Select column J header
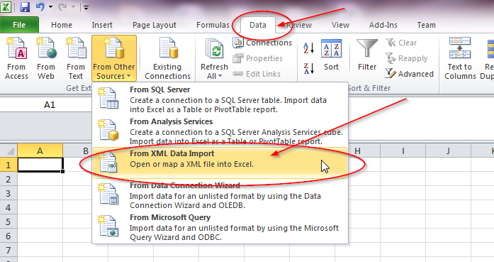The width and height of the screenshot is (494, 262). pyautogui.click(x=449, y=151)
